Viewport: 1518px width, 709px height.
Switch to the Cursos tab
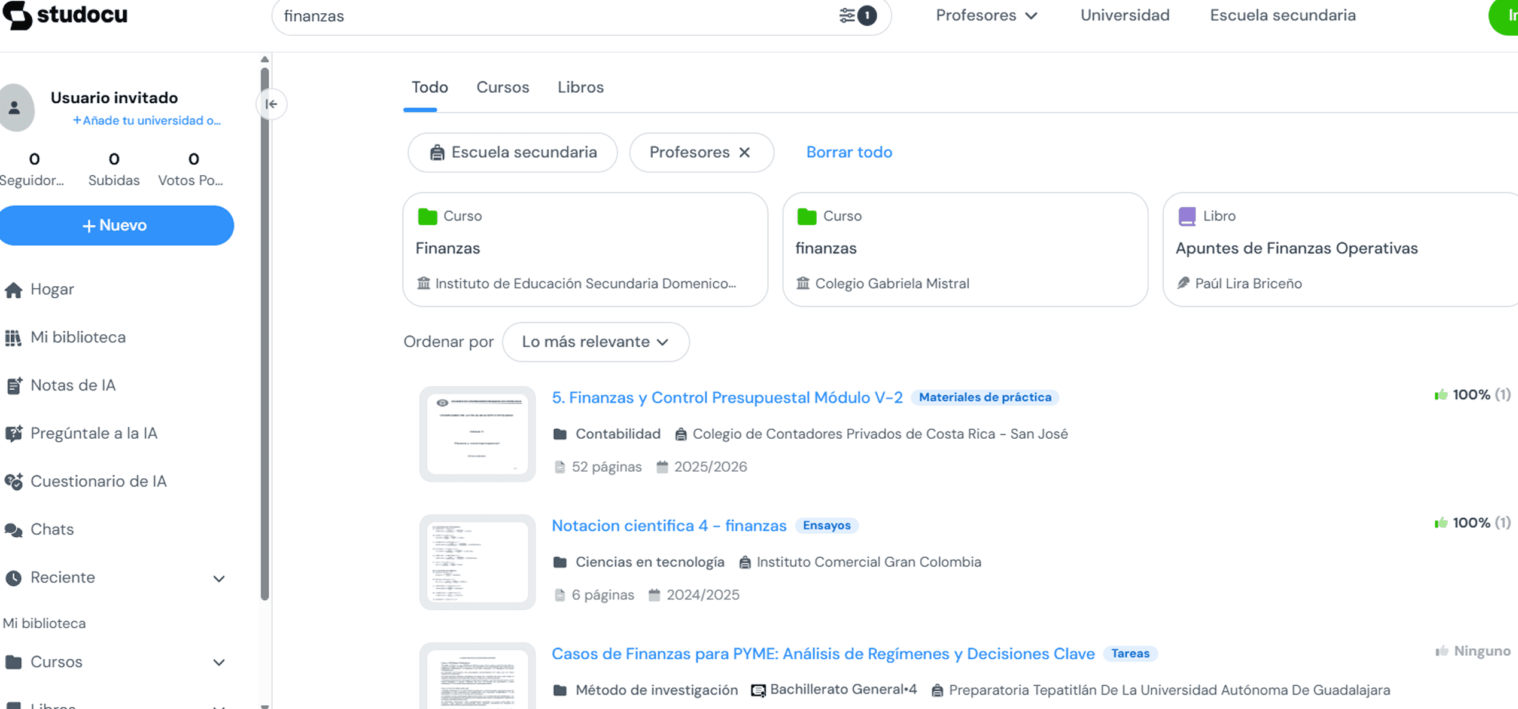(503, 87)
